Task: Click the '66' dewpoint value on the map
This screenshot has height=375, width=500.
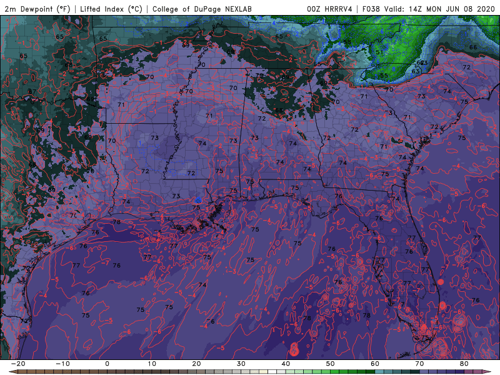Action: tap(473, 47)
